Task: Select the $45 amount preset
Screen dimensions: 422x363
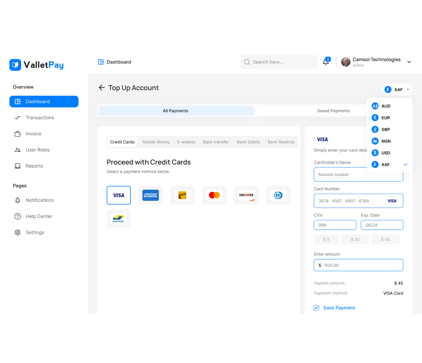Action: coord(385,239)
